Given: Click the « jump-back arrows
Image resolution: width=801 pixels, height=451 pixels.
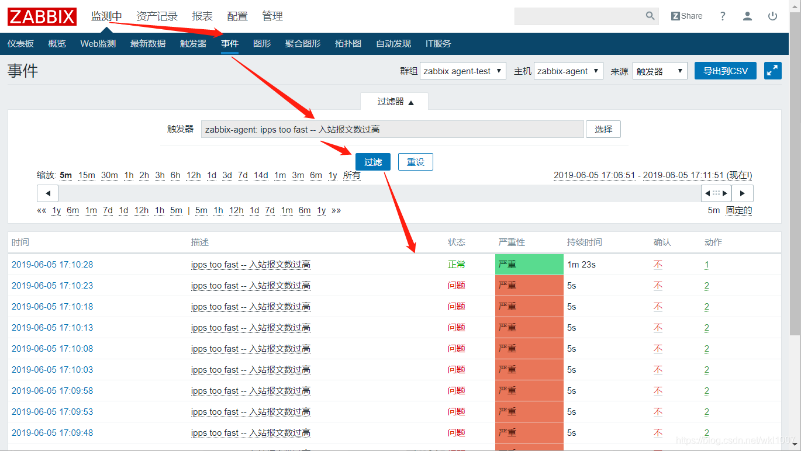Looking at the screenshot, I should click(42, 210).
